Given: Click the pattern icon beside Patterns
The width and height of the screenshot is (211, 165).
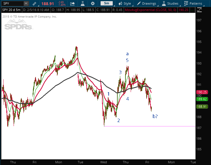Looking at the screenshot, I should (186, 3).
